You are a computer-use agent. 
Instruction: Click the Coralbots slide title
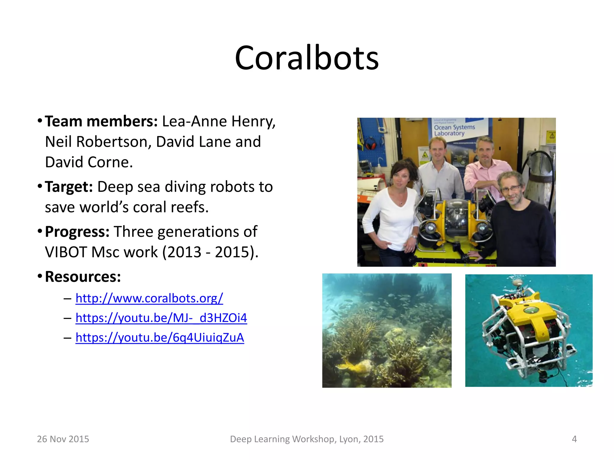(307, 58)
